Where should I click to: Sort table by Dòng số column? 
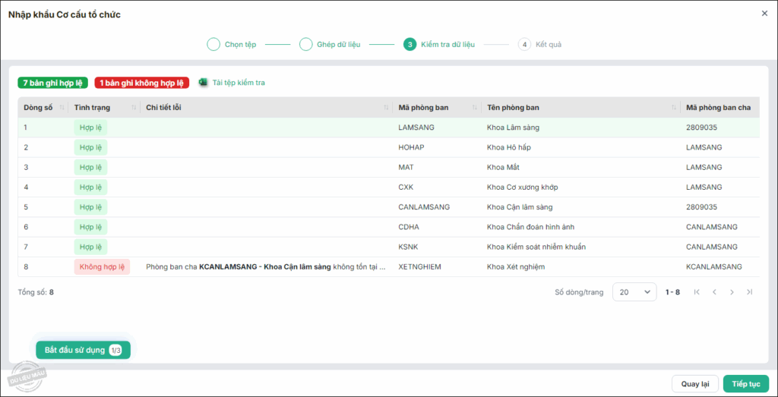tap(62, 108)
